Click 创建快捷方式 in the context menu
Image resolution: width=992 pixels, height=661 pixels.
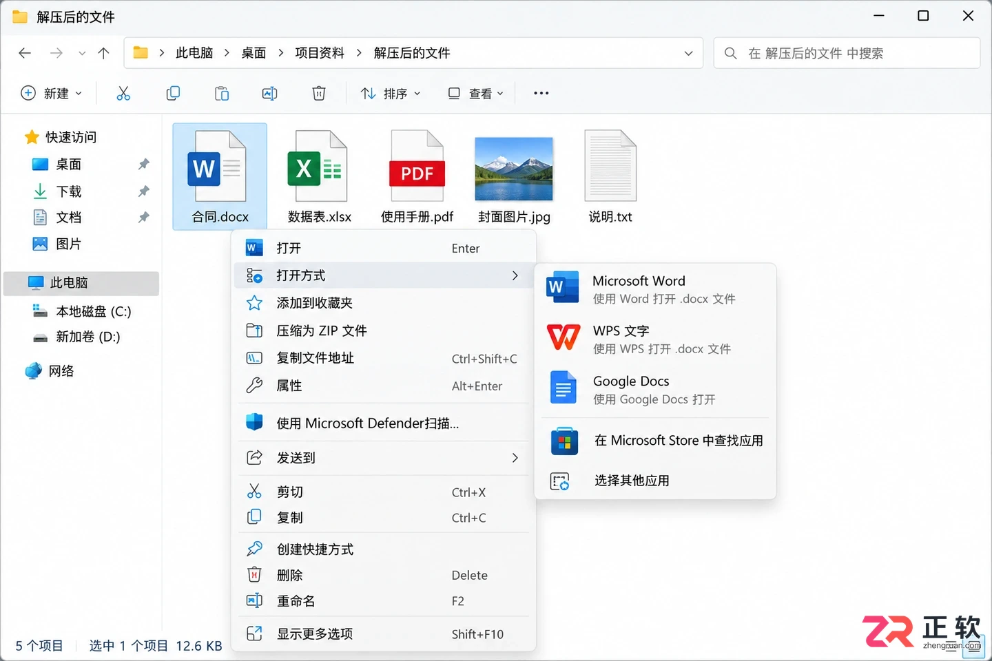[383, 549]
